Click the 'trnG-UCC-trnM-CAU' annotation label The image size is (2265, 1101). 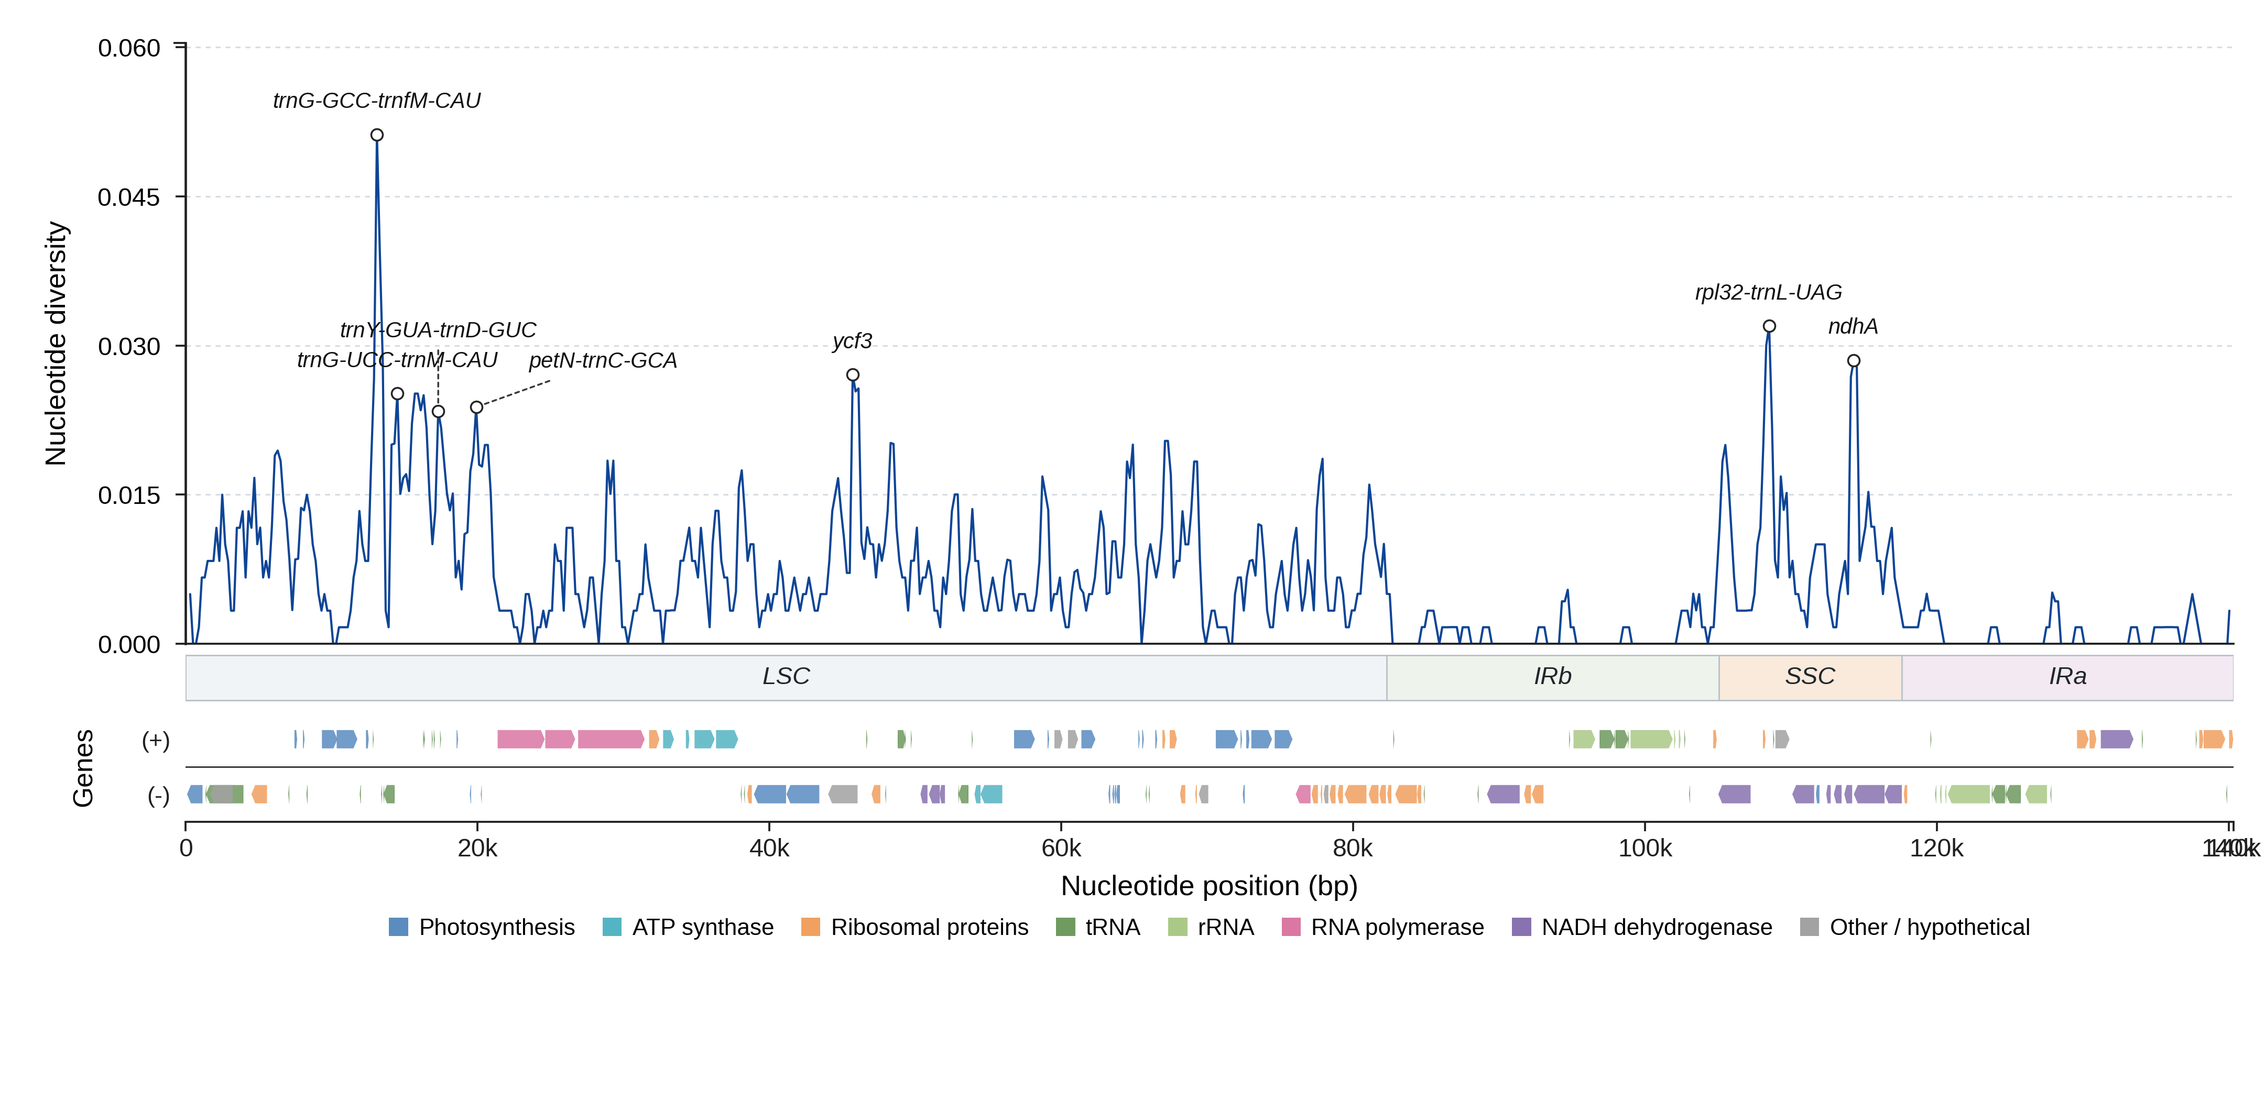pos(397,360)
